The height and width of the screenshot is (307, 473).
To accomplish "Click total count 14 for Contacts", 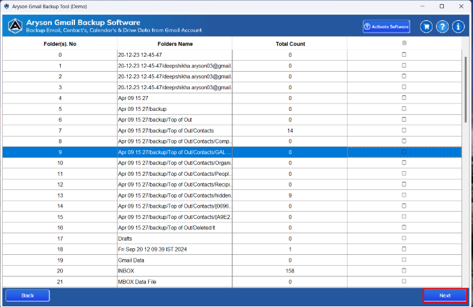I will click(x=290, y=131).
